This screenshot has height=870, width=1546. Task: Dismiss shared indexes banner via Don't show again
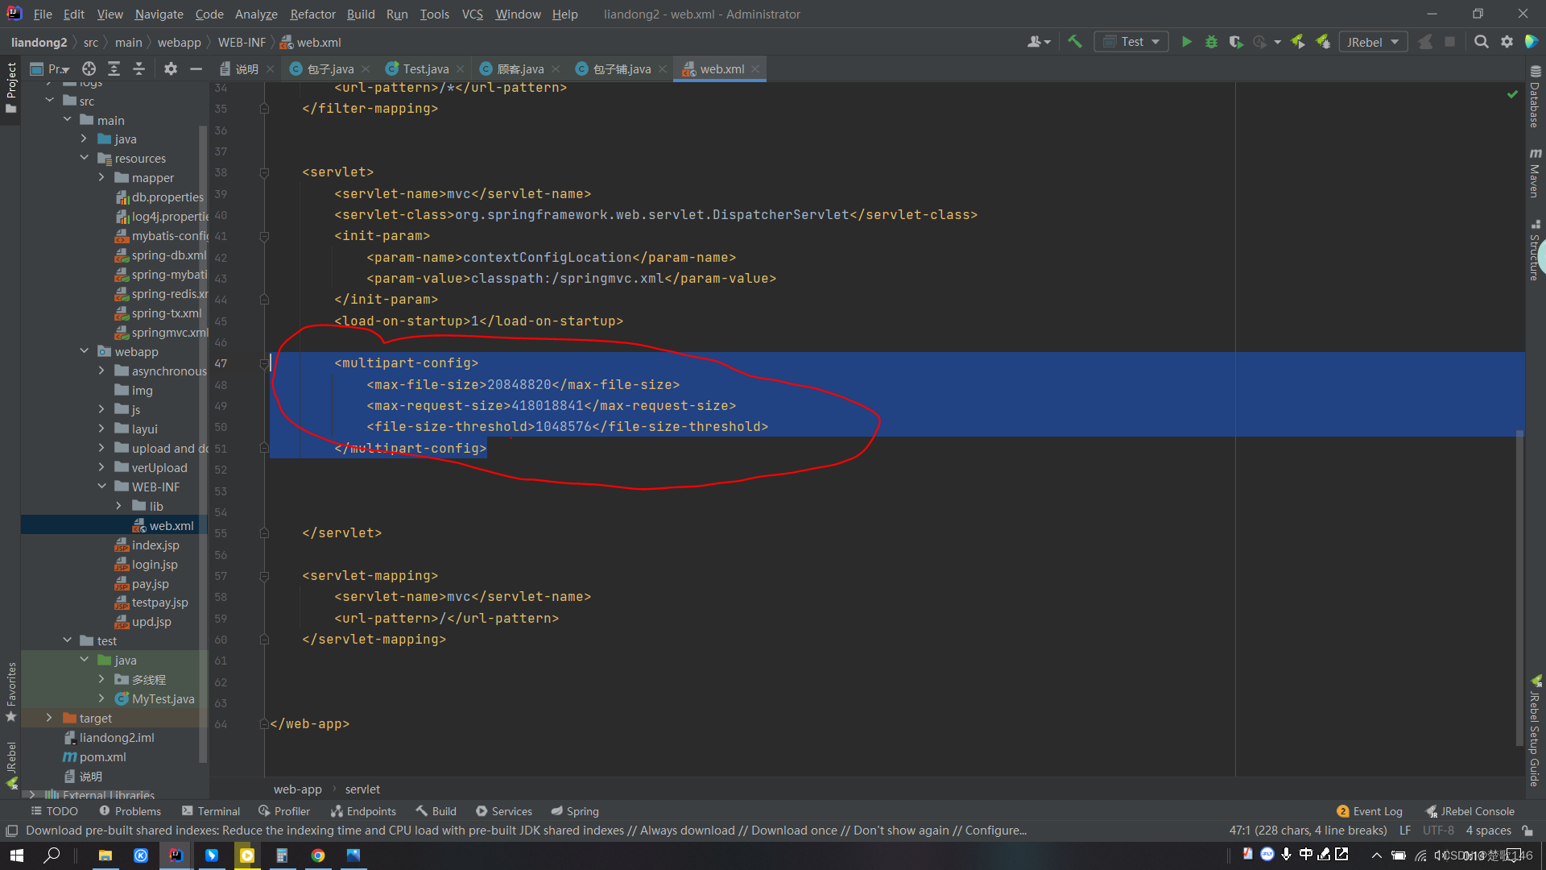point(901,830)
